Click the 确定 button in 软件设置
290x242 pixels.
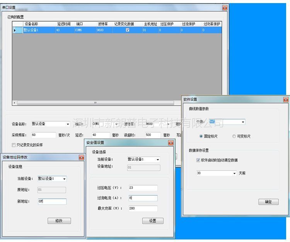click(x=268, y=202)
